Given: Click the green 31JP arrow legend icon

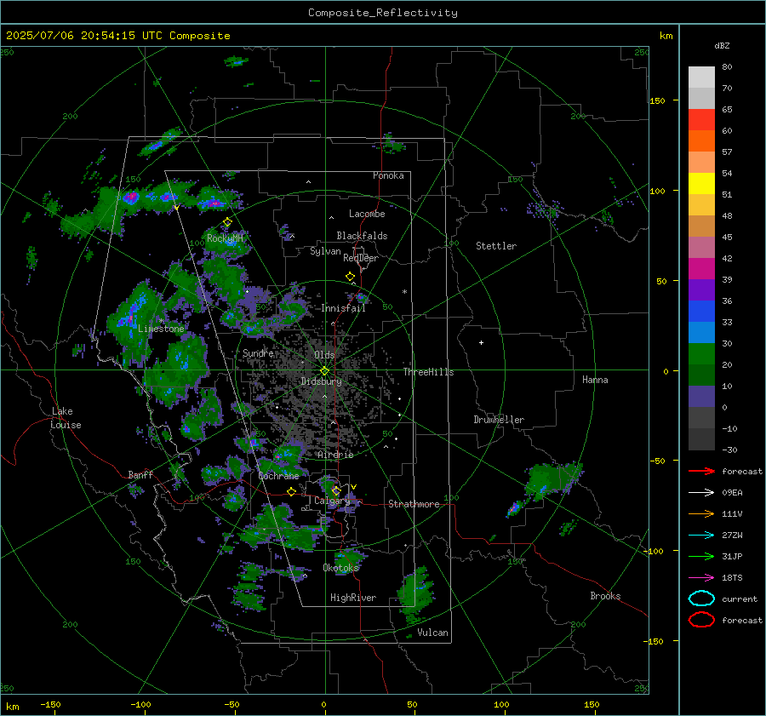Looking at the screenshot, I should pos(701,556).
